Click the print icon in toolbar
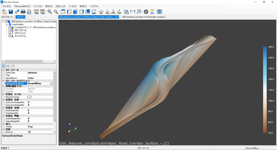The height and width of the screenshot is (150, 277). [x=23, y=12]
